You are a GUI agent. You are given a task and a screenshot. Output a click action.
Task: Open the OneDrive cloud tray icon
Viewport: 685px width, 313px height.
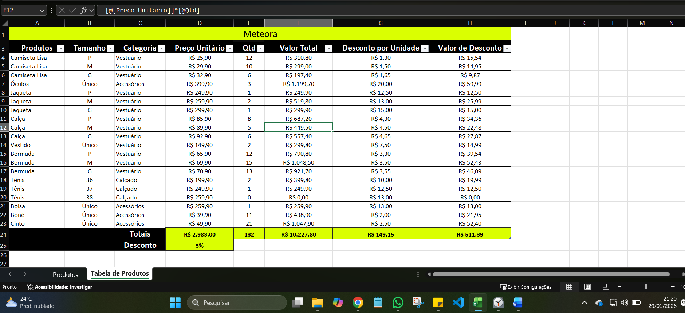tap(599, 302)
